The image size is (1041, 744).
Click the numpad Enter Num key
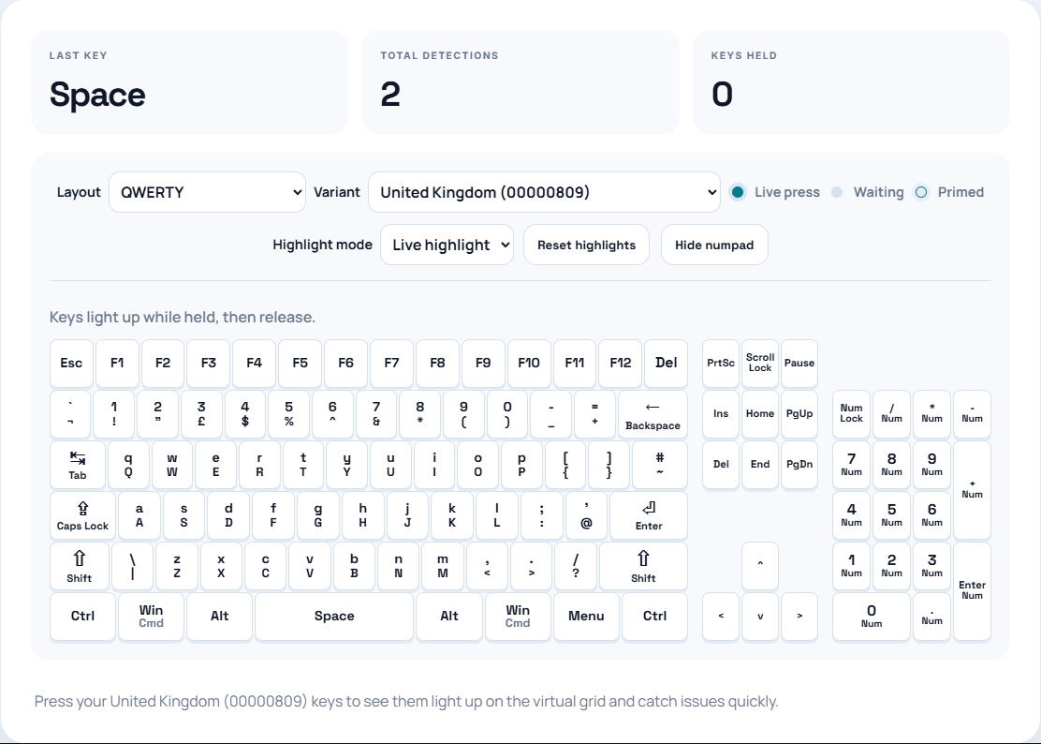(972, 590)
